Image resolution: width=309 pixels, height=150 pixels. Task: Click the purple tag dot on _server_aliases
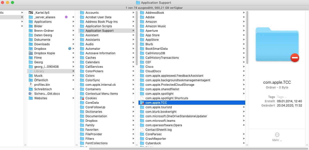66,17
